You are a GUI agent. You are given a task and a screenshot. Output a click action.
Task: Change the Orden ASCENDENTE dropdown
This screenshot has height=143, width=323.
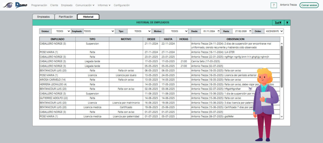[x=274, y=31]
